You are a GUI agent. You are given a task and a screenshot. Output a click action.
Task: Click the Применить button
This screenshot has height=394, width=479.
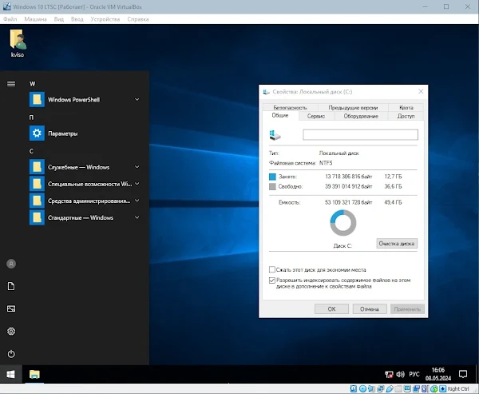click(407, 309)
